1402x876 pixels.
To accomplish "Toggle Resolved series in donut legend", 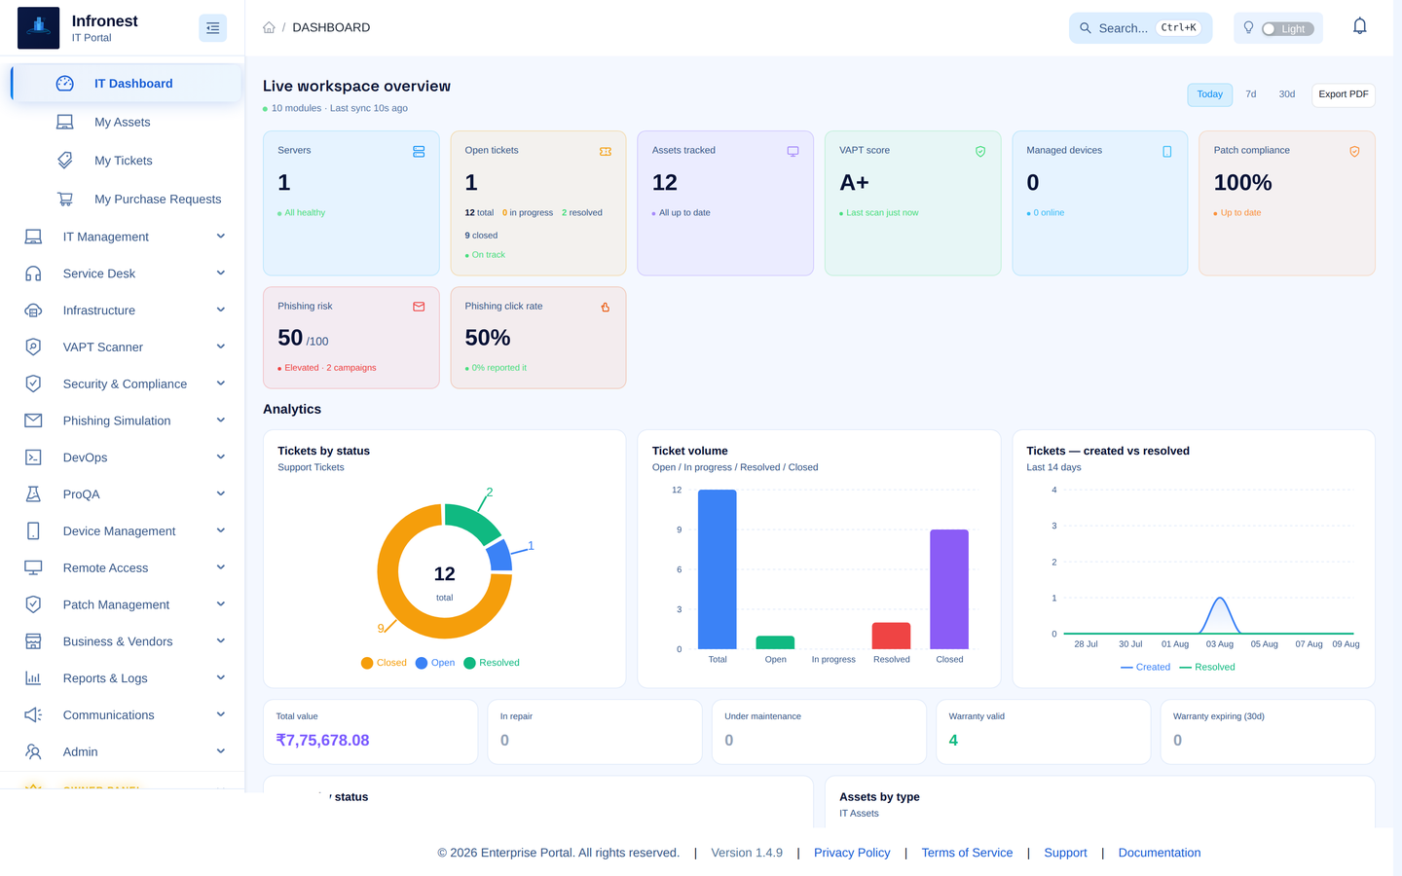I will (x=492, y=663).
